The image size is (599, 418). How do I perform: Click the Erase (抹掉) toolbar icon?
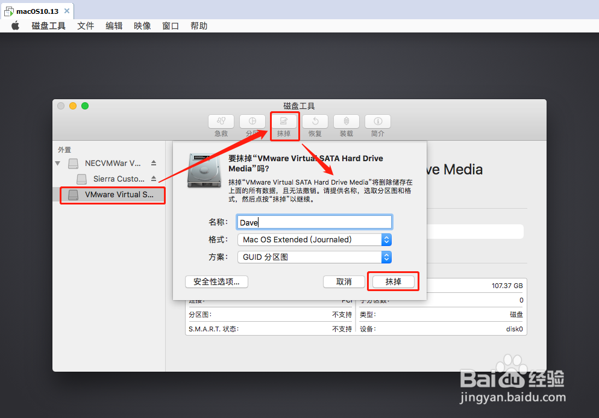pyautogui.click(x=284, y=121)
